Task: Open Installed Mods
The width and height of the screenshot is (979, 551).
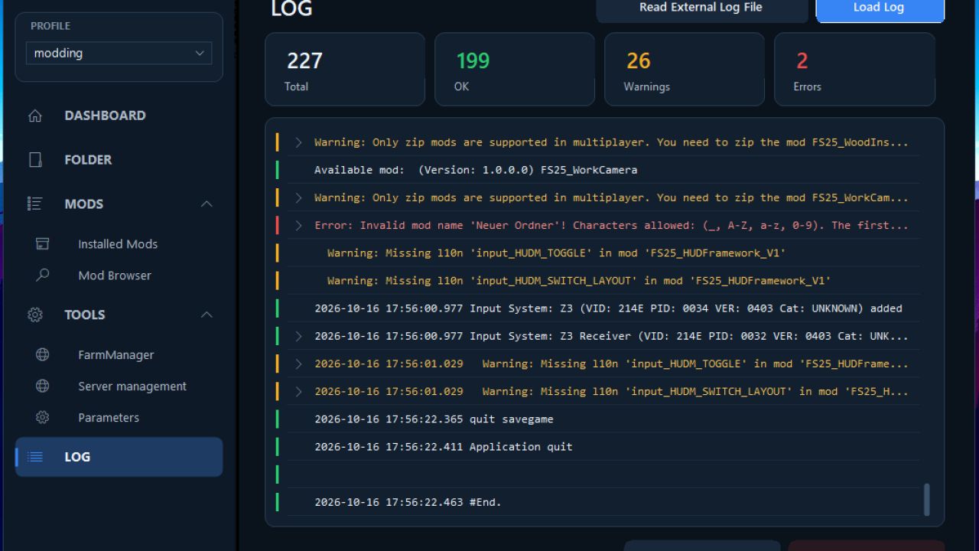Action: coord(119,244)
